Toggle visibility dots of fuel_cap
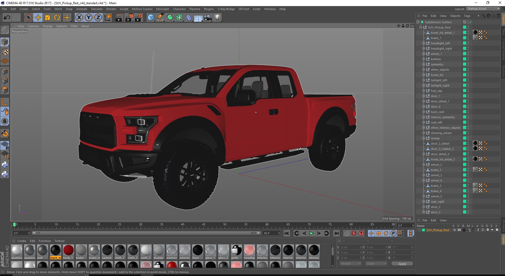The width and height of the screenshot is (505, 276). (468, 91)
